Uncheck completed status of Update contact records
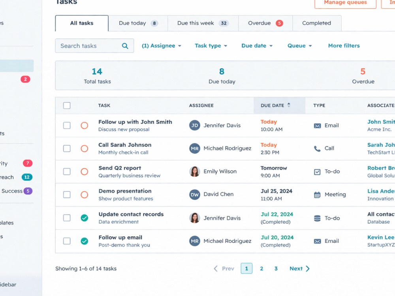 (x=85, y=218)
